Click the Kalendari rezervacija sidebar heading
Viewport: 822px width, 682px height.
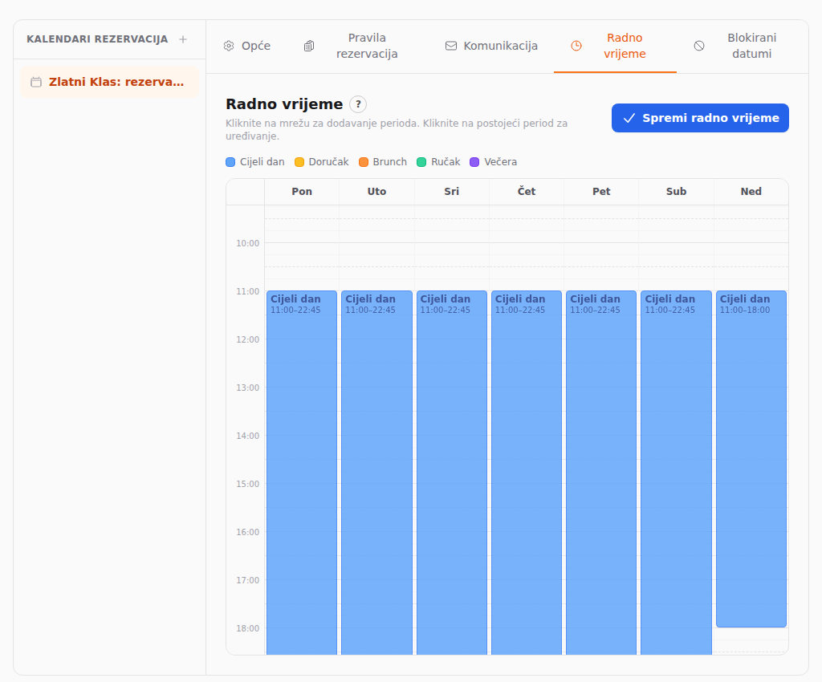point(97,39)
